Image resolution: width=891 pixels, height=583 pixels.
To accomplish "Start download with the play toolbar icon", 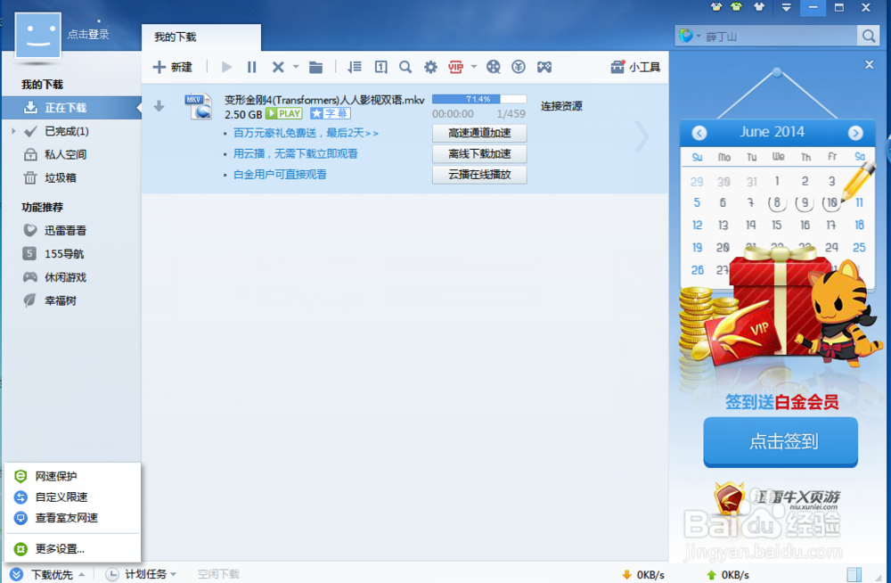I will [x=226, y=67].
